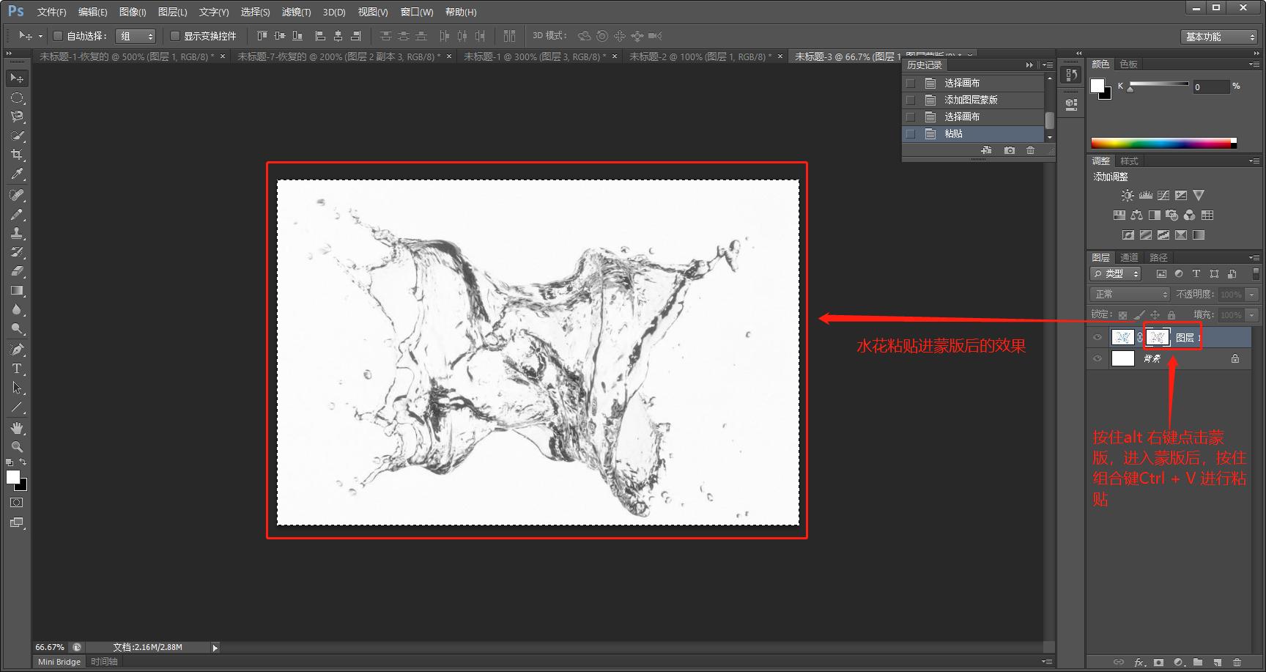This screenshot has width=1266, height=672.
Task: Switch to the Channels tab
Action: coord(1129,257)
